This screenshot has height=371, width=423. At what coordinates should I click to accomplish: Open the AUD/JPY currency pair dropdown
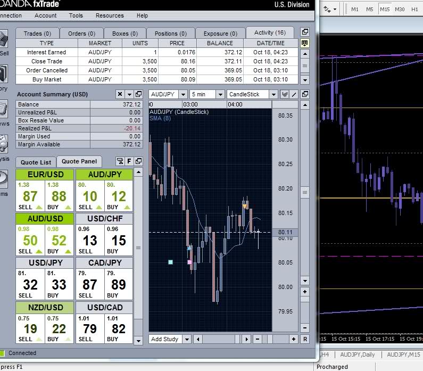[x=183, y=94]
